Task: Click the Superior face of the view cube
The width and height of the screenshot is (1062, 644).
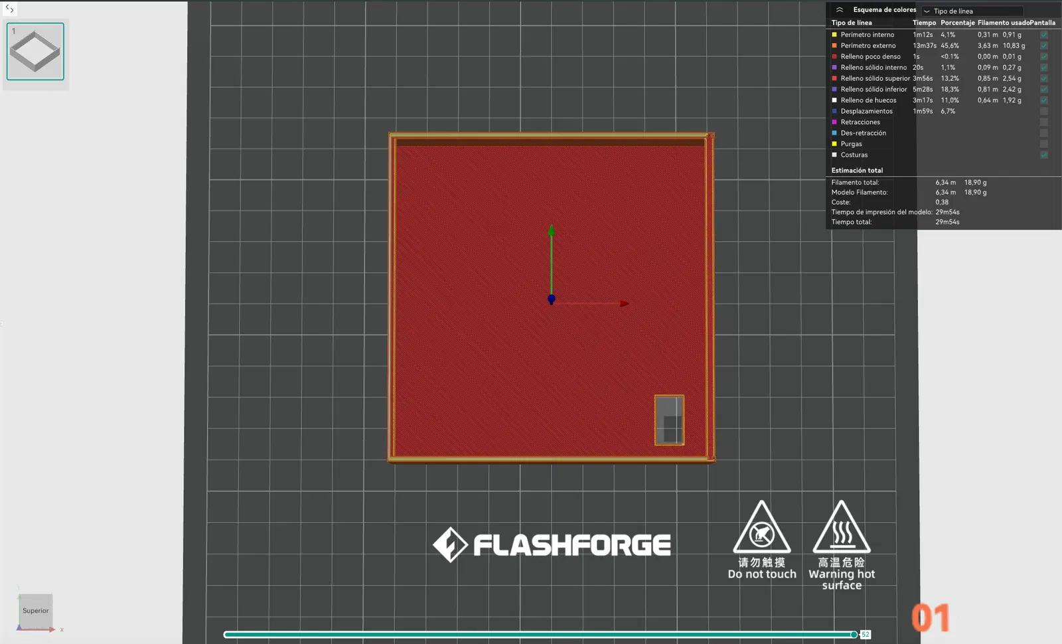Action: coord(36,610)
